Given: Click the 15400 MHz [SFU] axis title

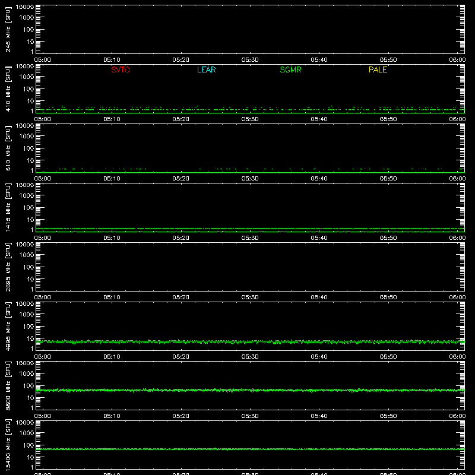Looking at the screenshot, I should [8, 445].
